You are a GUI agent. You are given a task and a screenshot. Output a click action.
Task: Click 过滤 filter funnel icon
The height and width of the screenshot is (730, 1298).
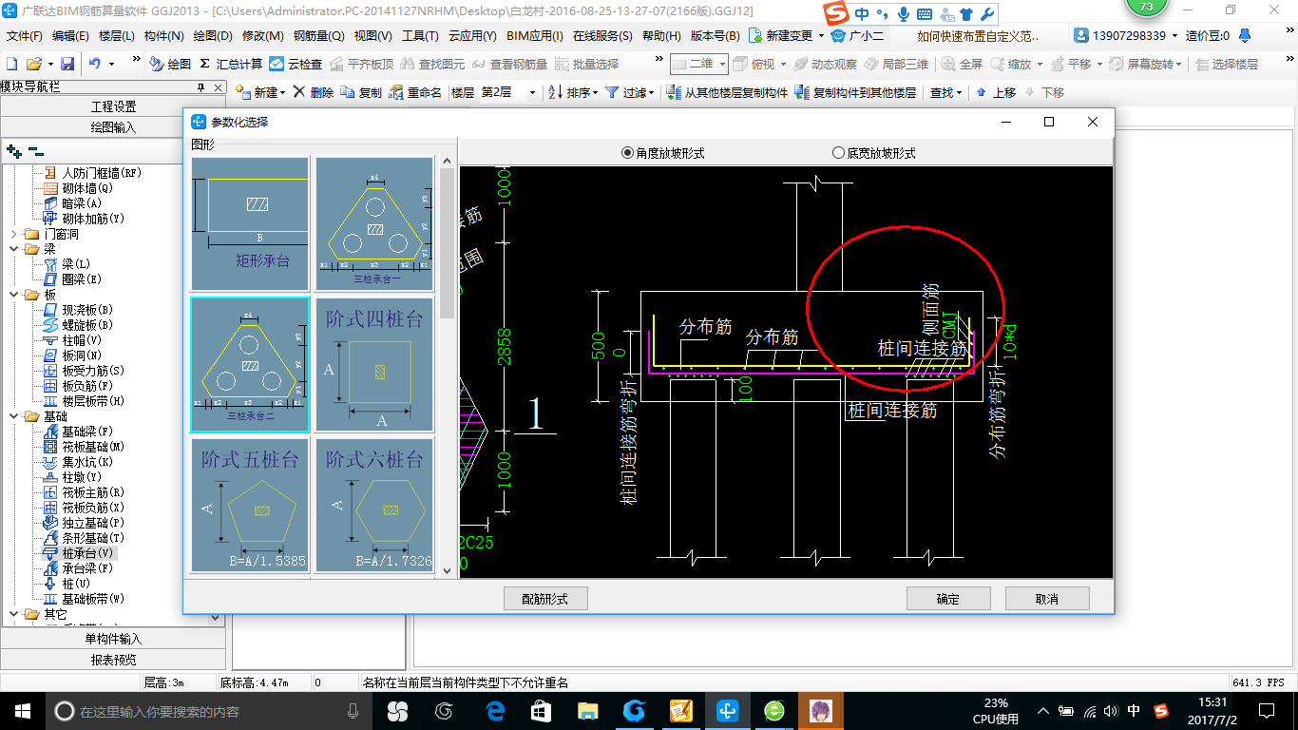pos(612,92)
